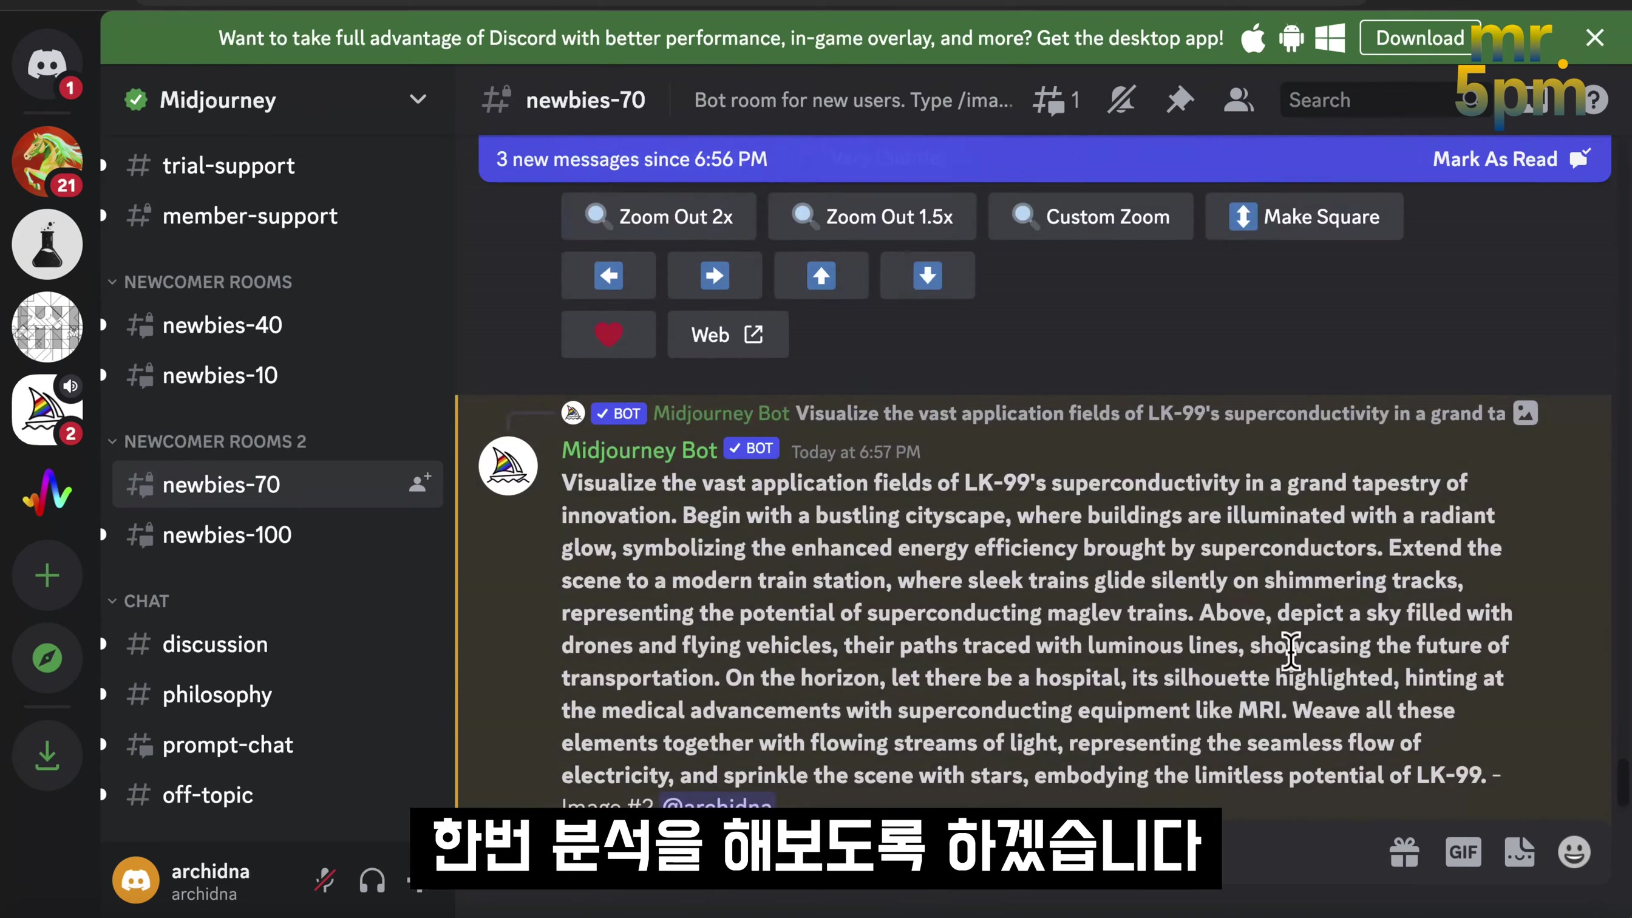
Task: Click the Download button in banner
Action: coord(1419,38)
